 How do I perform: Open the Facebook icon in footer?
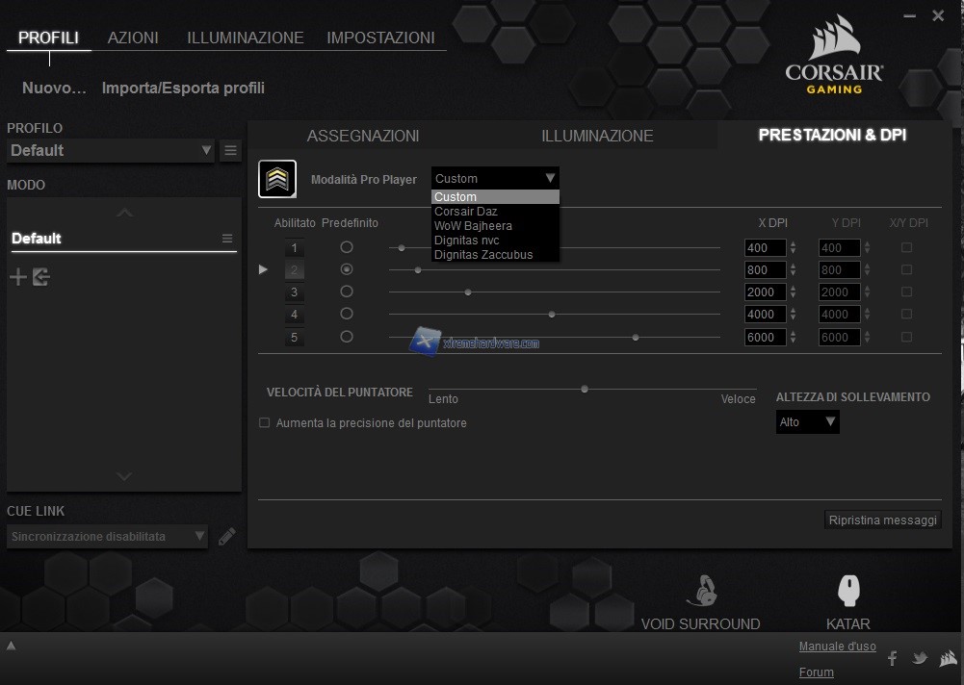pyautogui.click(x=892, y=658)
